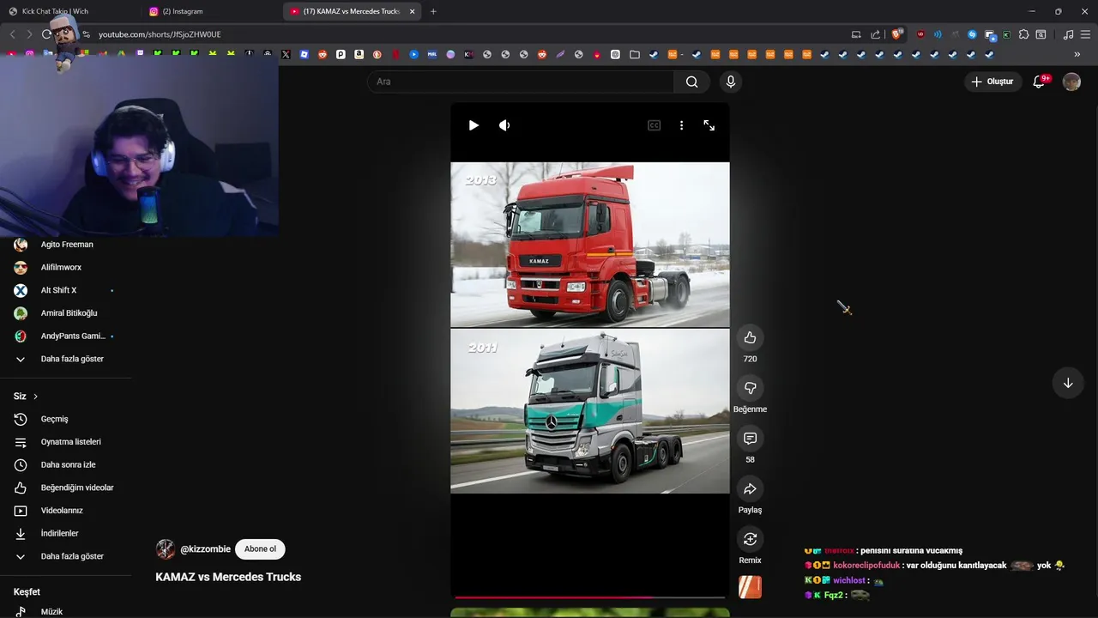Open the Roblox bookmark
This screenshot has height=618, width=1098.
pyautogui.click(x=305, y=54)
